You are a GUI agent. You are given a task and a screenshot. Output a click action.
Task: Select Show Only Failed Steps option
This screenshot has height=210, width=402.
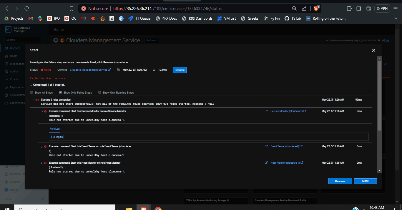(x=61, y=93)
